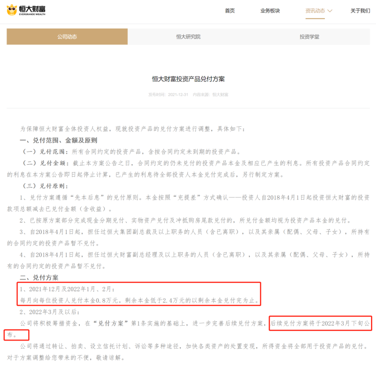376x367 pixels.
Task: Open the 首页 navigation item
Action: (x=230, y=11)
